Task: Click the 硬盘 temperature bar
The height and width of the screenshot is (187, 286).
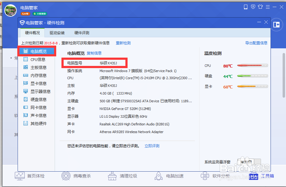Action: pyautogui.click(x=253, y=76)
